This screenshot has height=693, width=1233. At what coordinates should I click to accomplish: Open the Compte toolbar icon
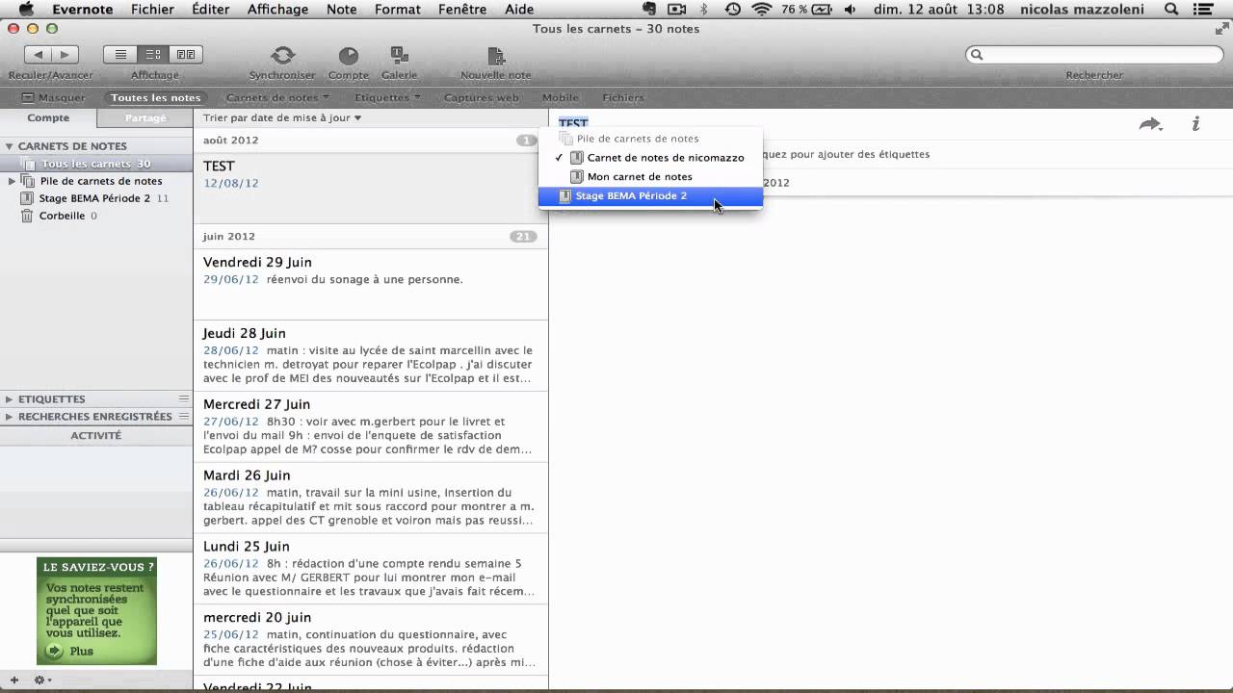349,56
